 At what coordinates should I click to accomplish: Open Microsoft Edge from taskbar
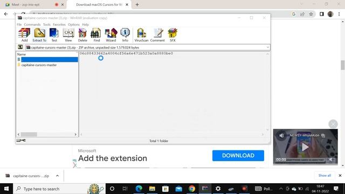[x=139, y=189]
